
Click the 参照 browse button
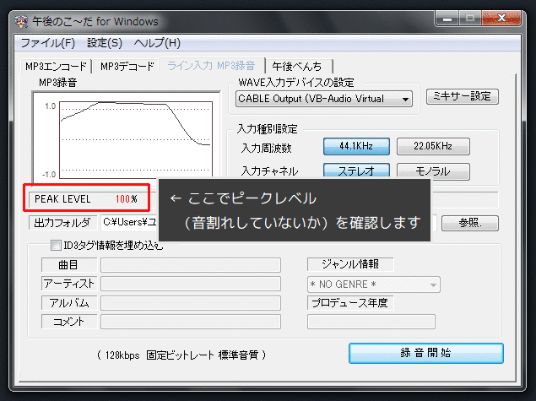coord(470,223)
